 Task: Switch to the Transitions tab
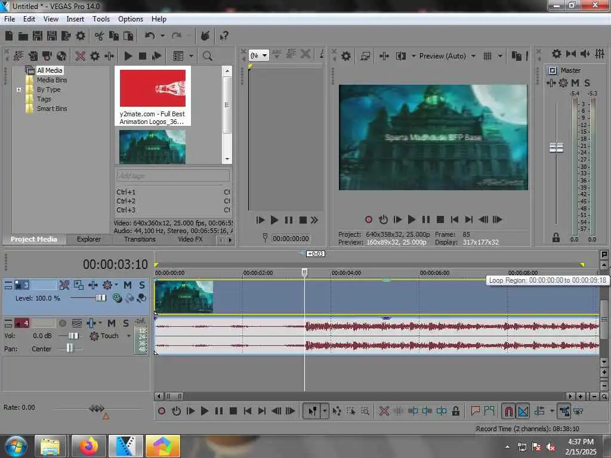pyautogui.click(x=140, y=239)
